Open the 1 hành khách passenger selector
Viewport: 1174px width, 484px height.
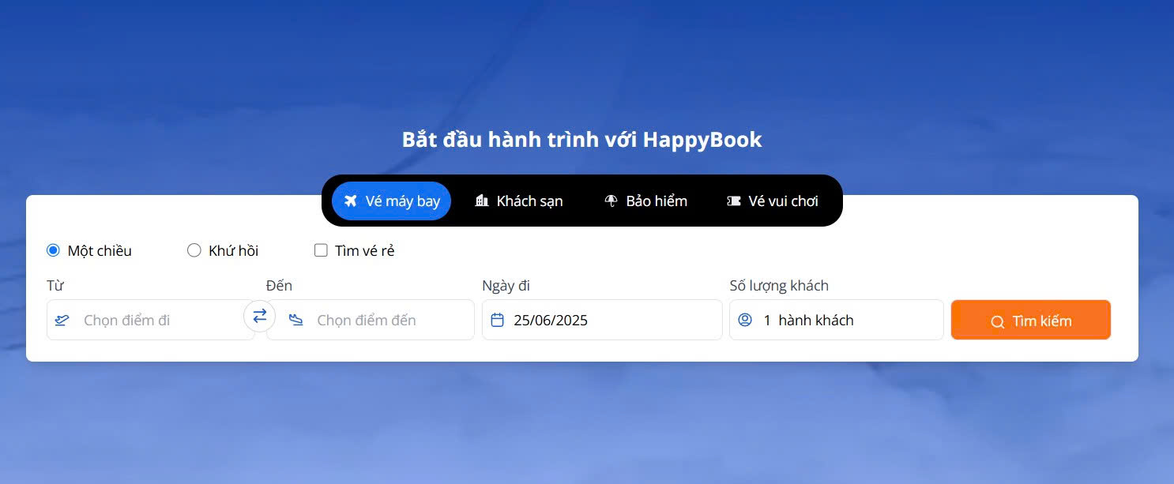[x=837, y=320]
